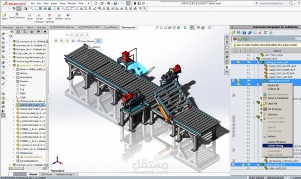Expand the Overturning Mechanism first tree node
The image size is (301, 179).
pyautogui.click(x=10, y=57)
